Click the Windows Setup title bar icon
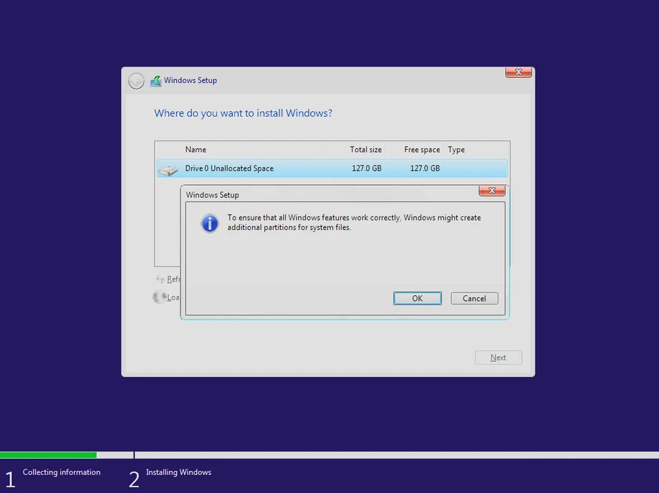The width and height of the screenshot is (659, 493). click(155, 81)
